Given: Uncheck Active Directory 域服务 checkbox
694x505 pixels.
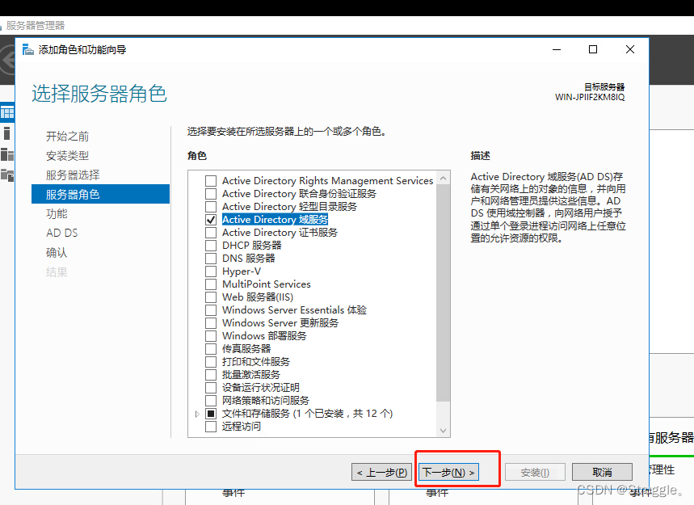Looking at the screenshot, I should pos(211,220).
